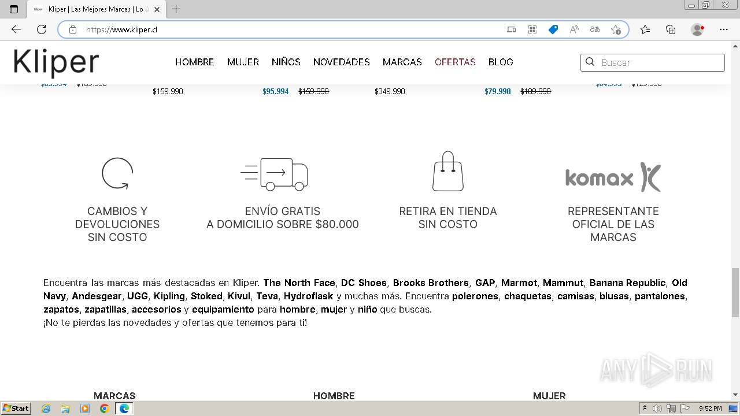
Task: Open the Hydroflask link
Action: (x=308, y=296)
